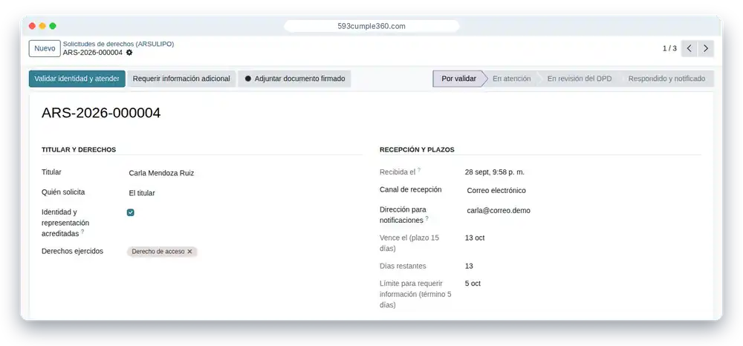Image resolution: width=743 pixels, height=346 pixels.
Task: Open the Quién solicita selection field
Action: (x=244, y=193)
